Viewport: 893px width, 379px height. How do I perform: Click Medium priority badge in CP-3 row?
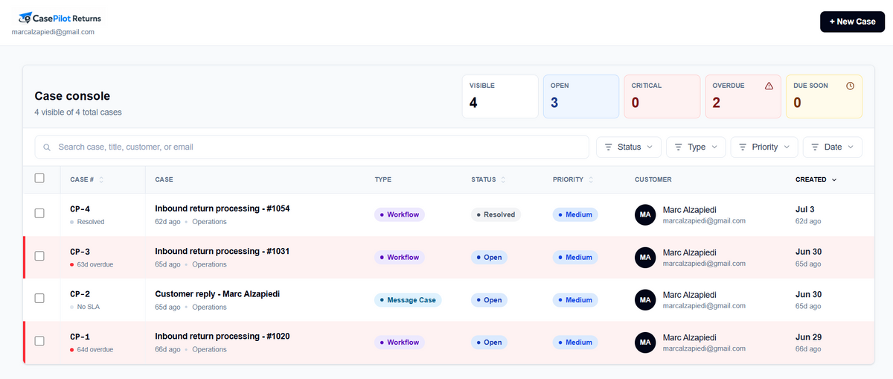click(575, 257)
